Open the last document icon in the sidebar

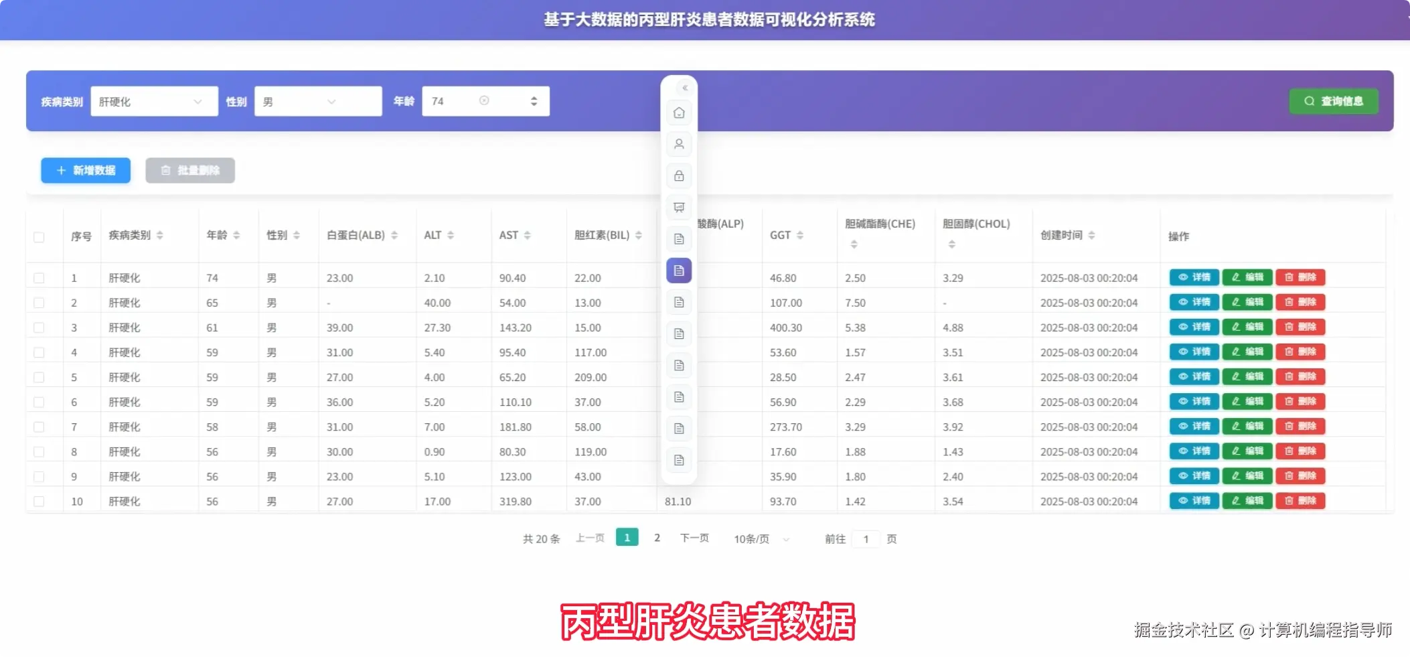pos(679,460)
